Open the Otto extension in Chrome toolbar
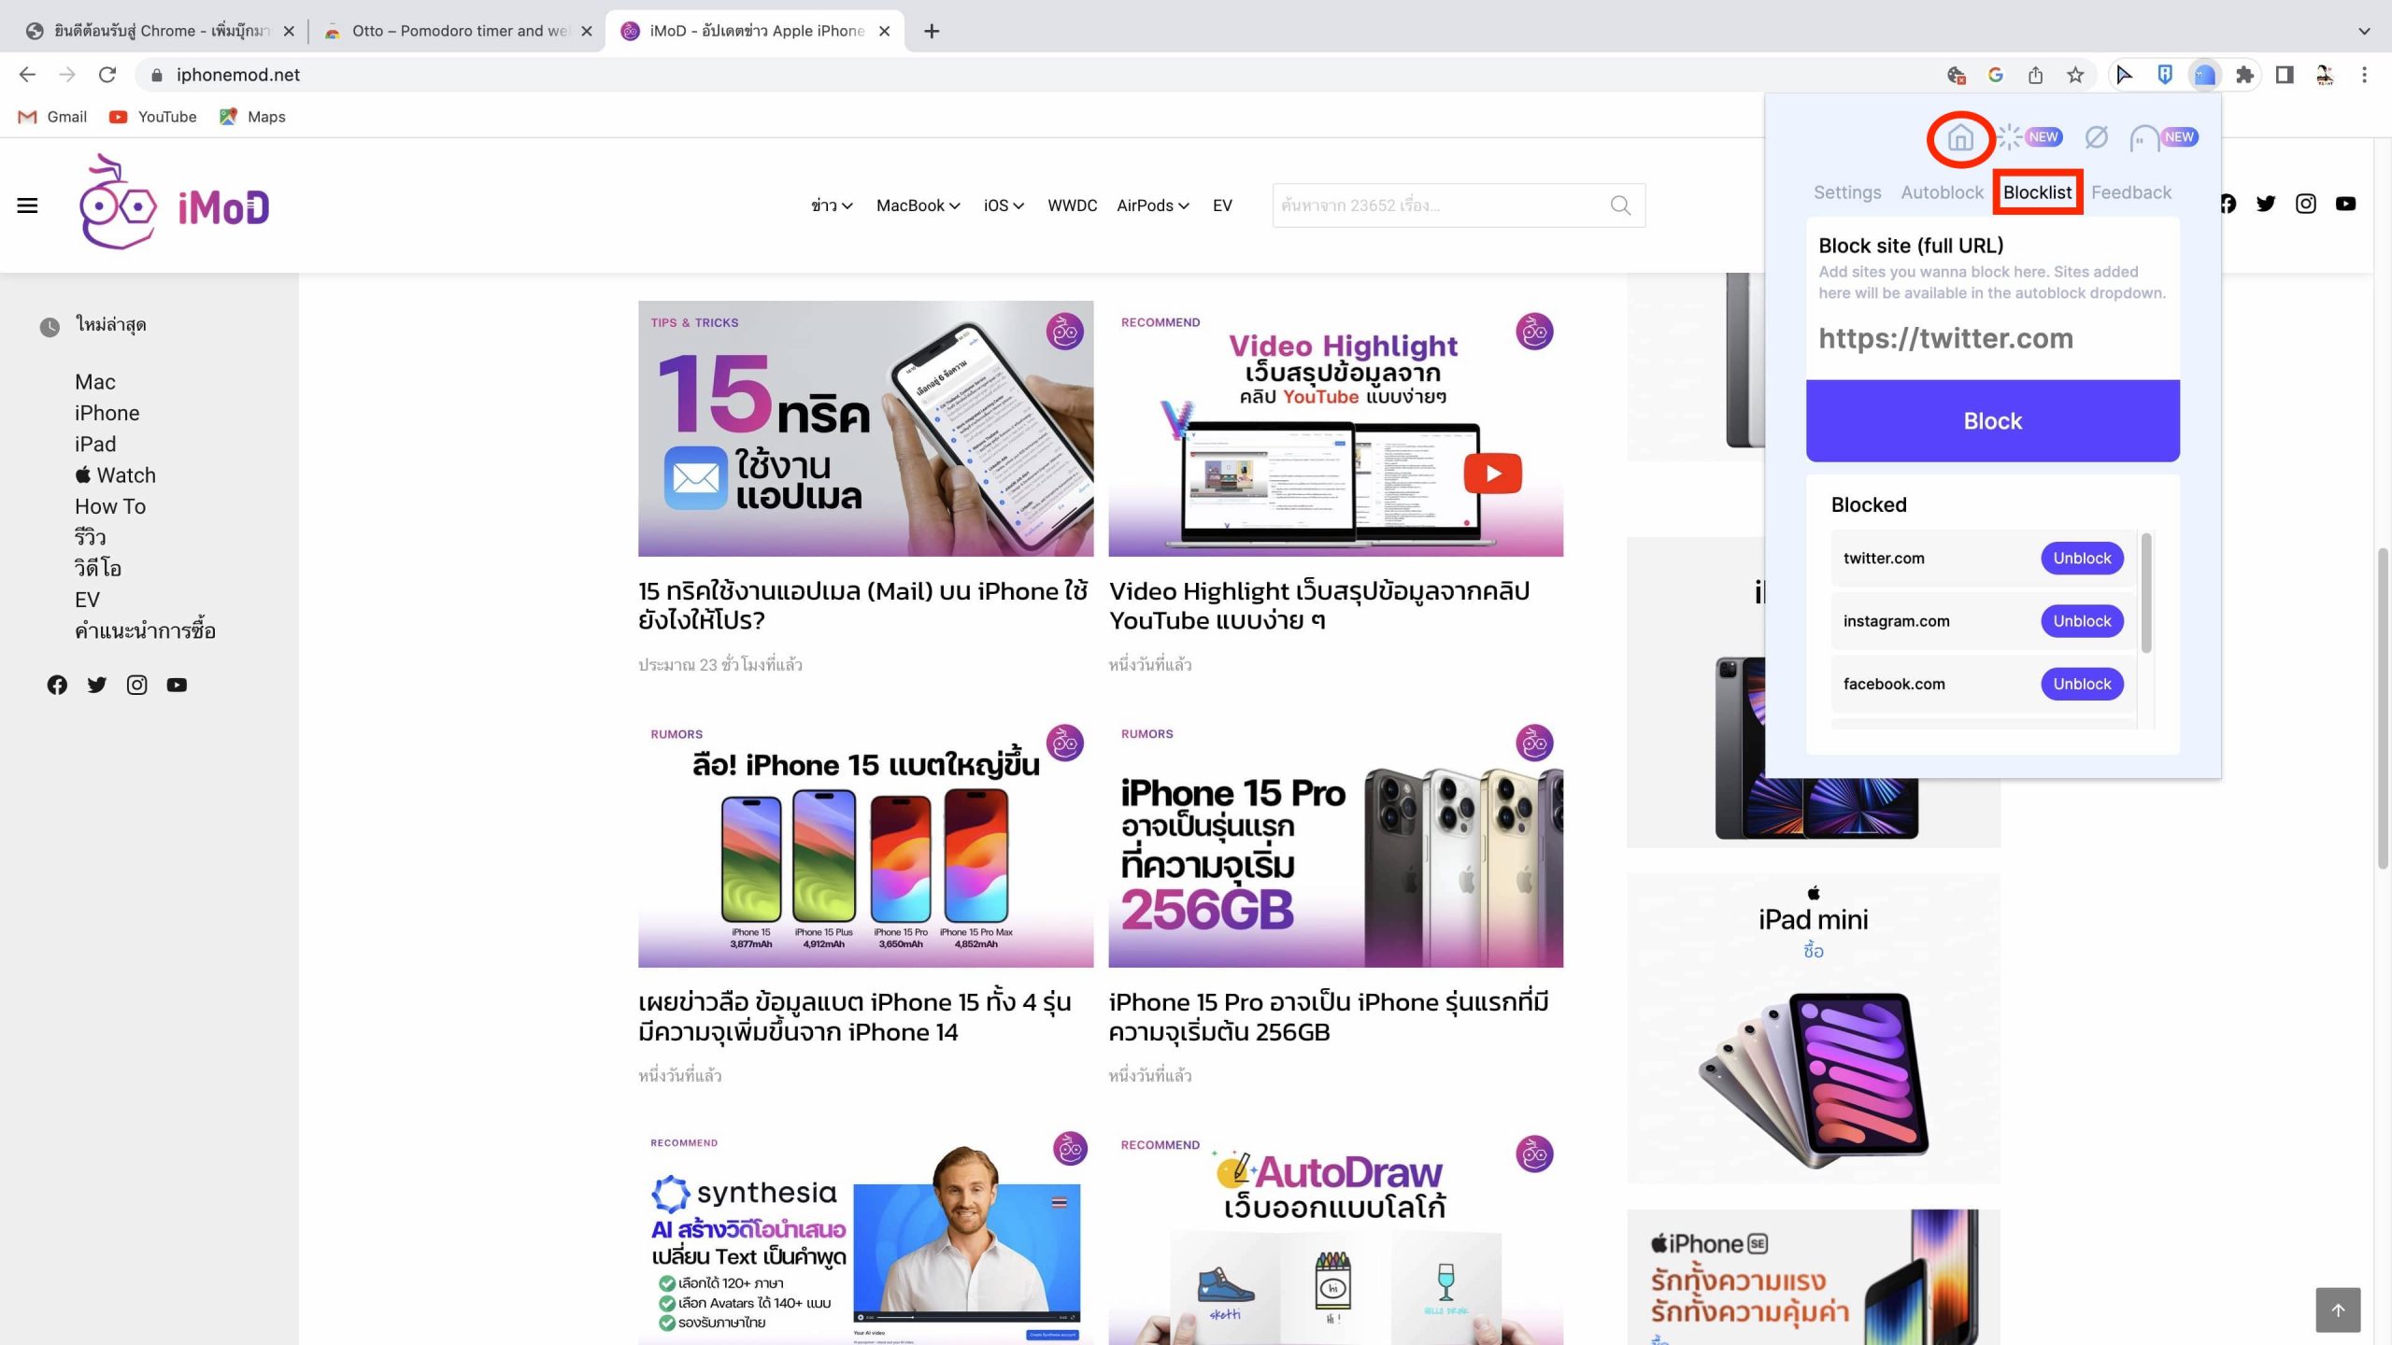The image size is (2392, 1345). (x=2204, y=75)
